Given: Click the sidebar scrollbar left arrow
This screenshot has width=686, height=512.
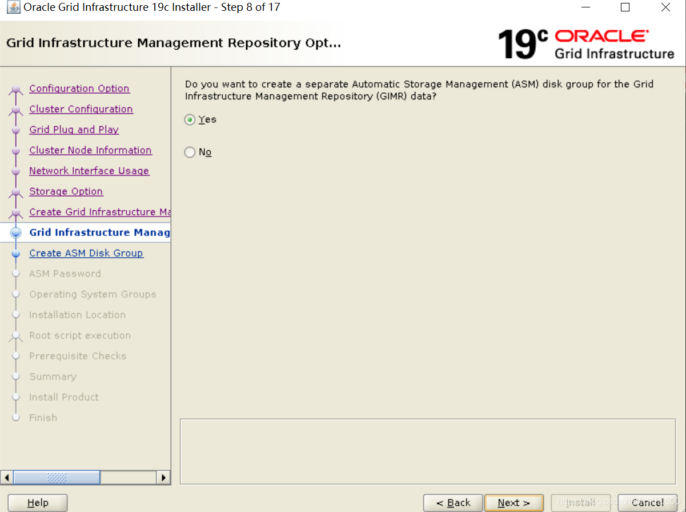Looking at the screenshot, I should (7, 477).
